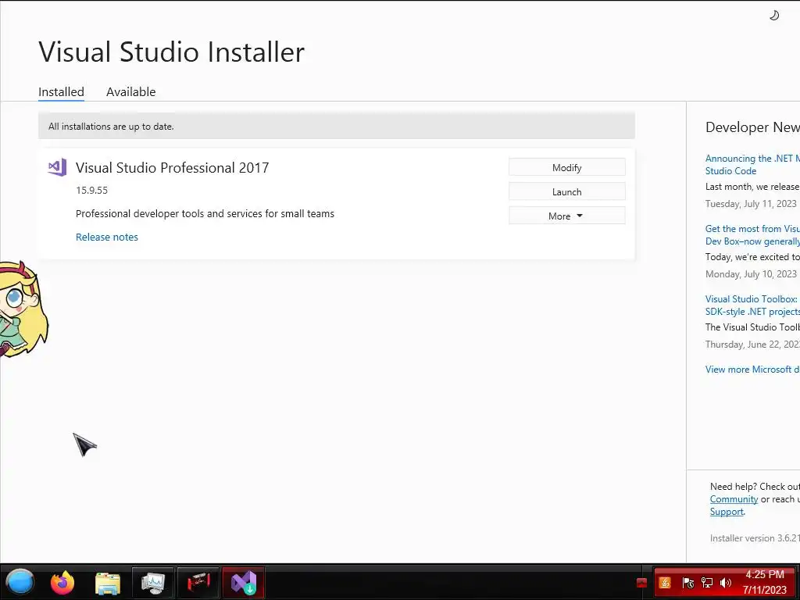The image size is (800, 600).
Task: Click the 'Monday, July 10, 2023' date
Action: pos(751,274)
